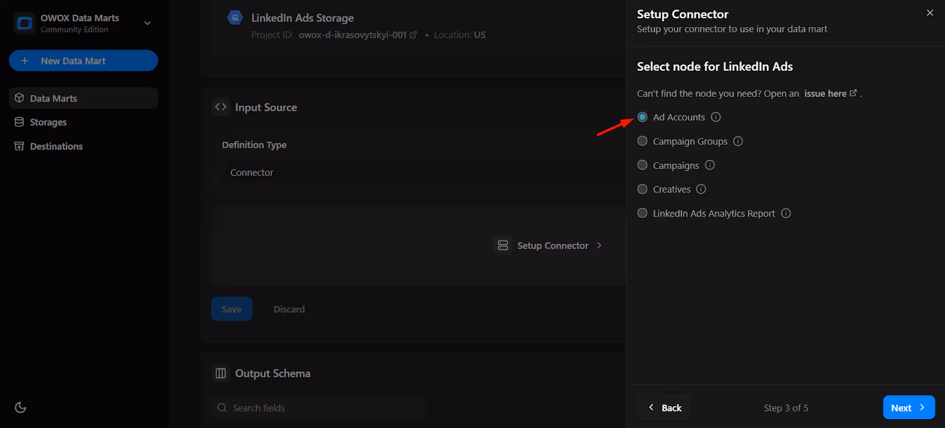
Task: Click the info icon next to Creatives
Action: pyautogui.click(x=701, y=189)
